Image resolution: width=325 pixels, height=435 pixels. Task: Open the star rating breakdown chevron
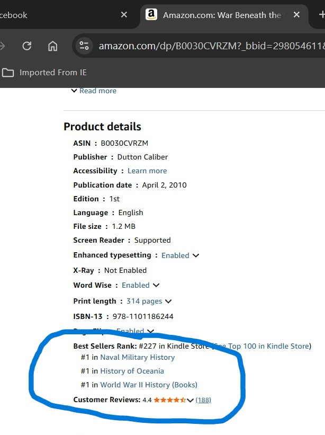(190, 400)
